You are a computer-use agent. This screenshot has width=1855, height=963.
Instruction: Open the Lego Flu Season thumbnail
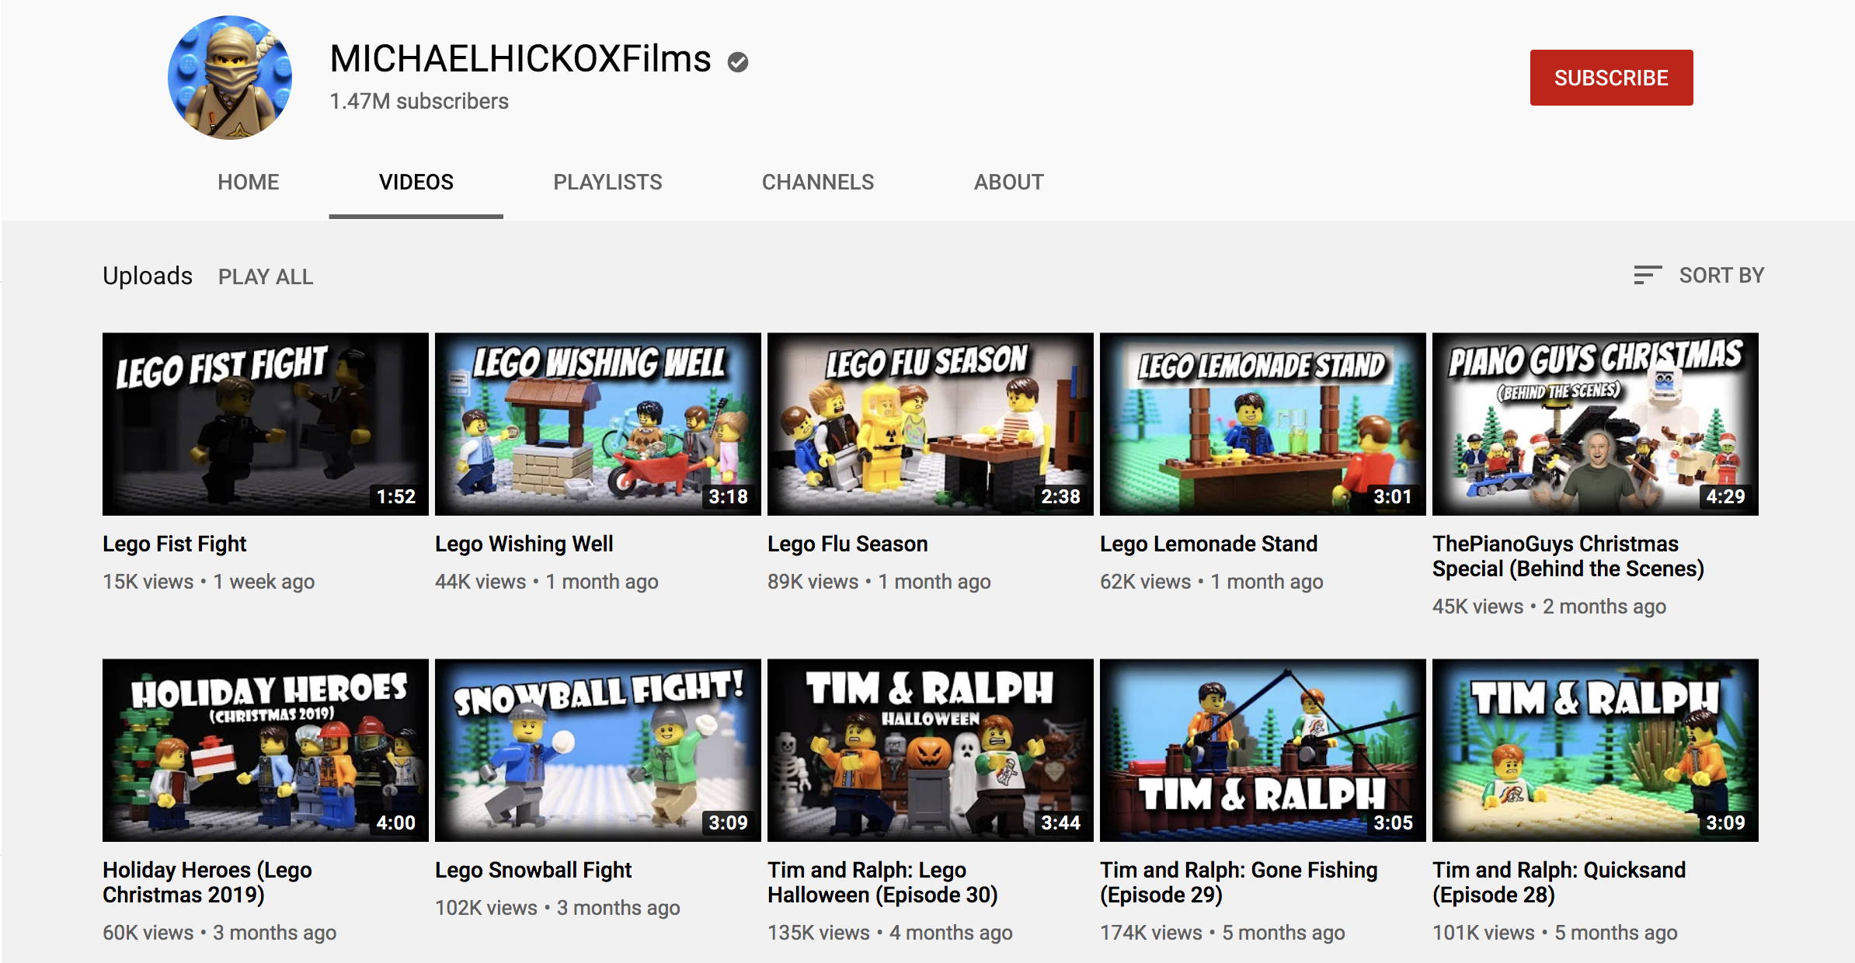coord(931,424)
